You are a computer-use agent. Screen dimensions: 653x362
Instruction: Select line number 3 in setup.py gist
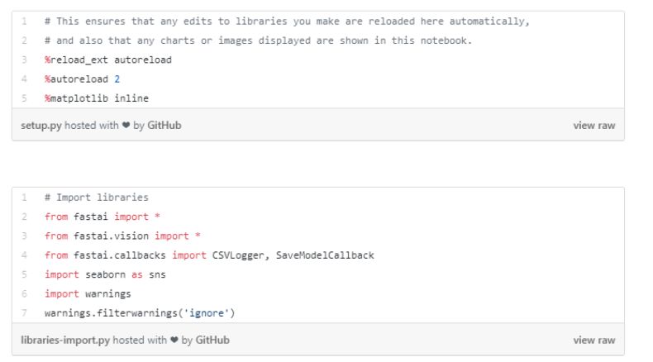(x=25, y=60)
